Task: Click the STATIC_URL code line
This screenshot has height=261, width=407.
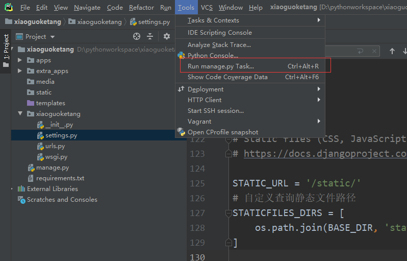Action: [296, 183]
